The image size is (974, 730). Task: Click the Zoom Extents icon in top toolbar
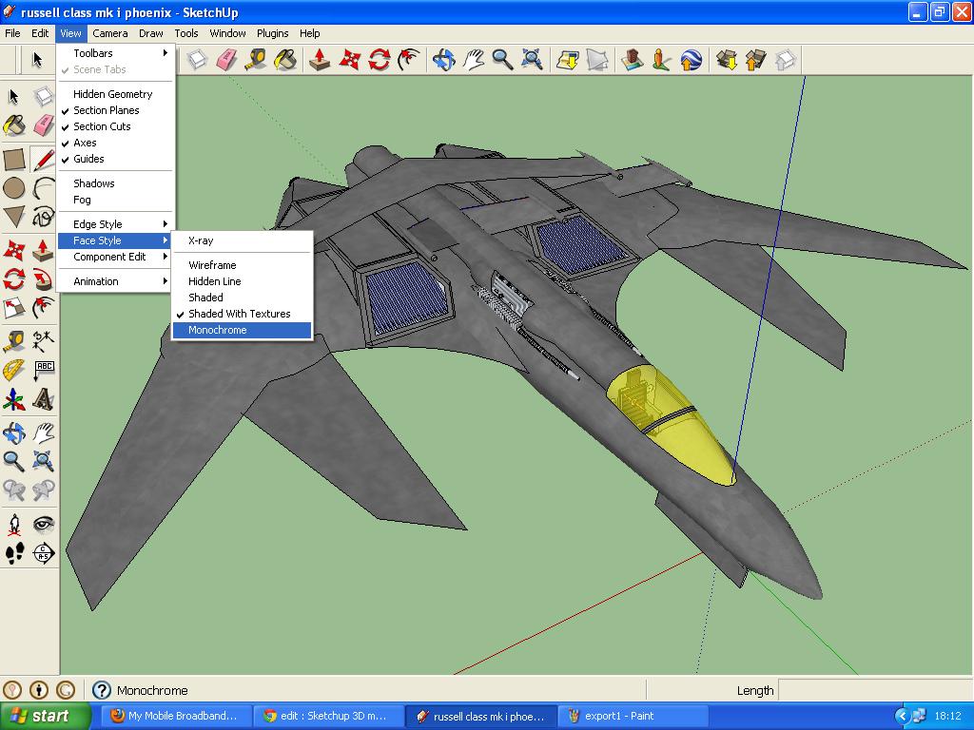tap(533, 60)
